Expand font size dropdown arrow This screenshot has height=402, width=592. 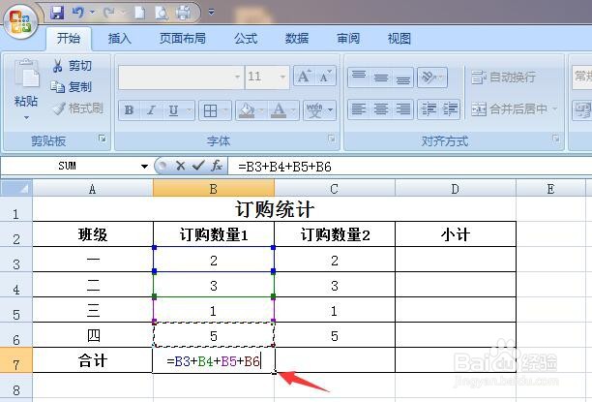click(282, 77)
